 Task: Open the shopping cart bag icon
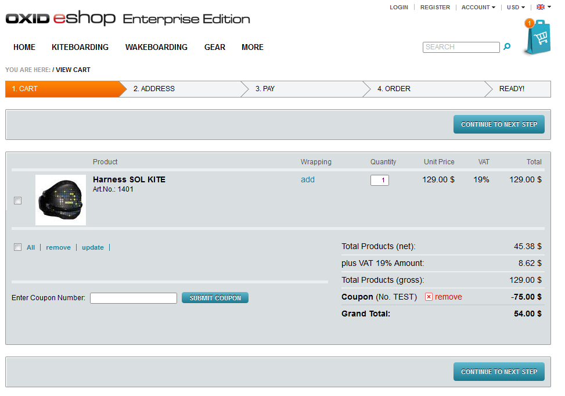tap(537, 37)
